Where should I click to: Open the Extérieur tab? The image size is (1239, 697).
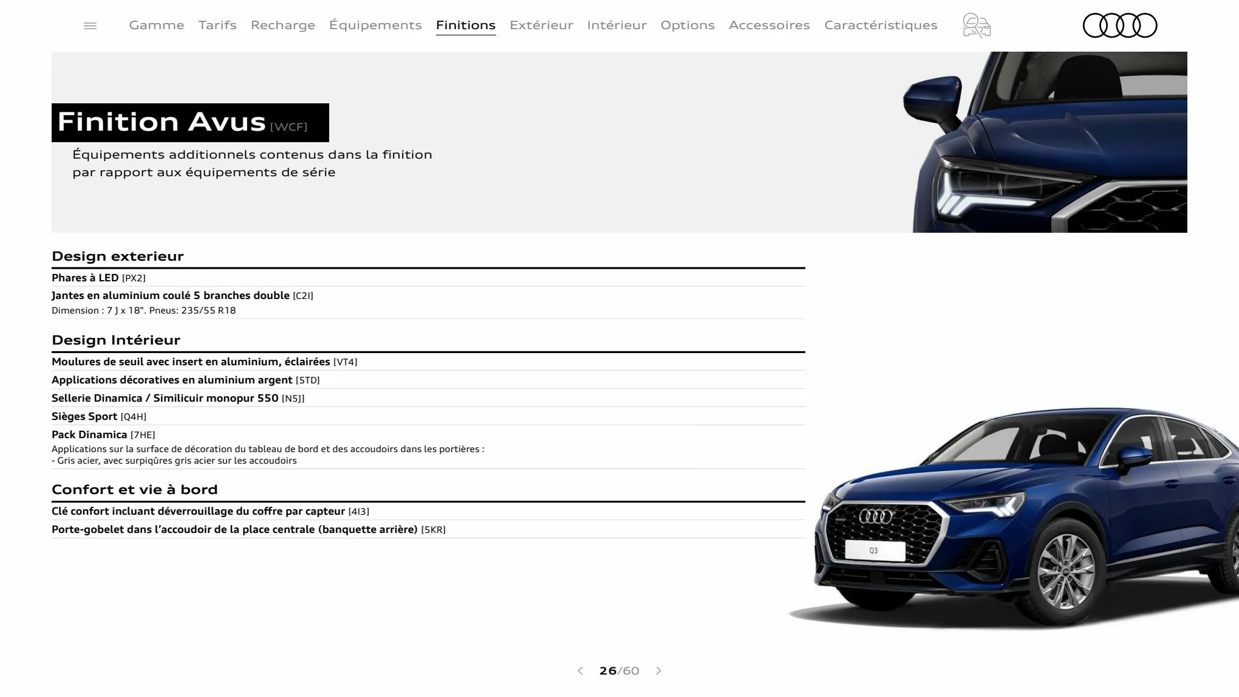pos(541,25)
